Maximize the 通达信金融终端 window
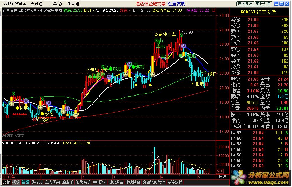This screenshot has height=187, width=292. click(x=282, y=4)
